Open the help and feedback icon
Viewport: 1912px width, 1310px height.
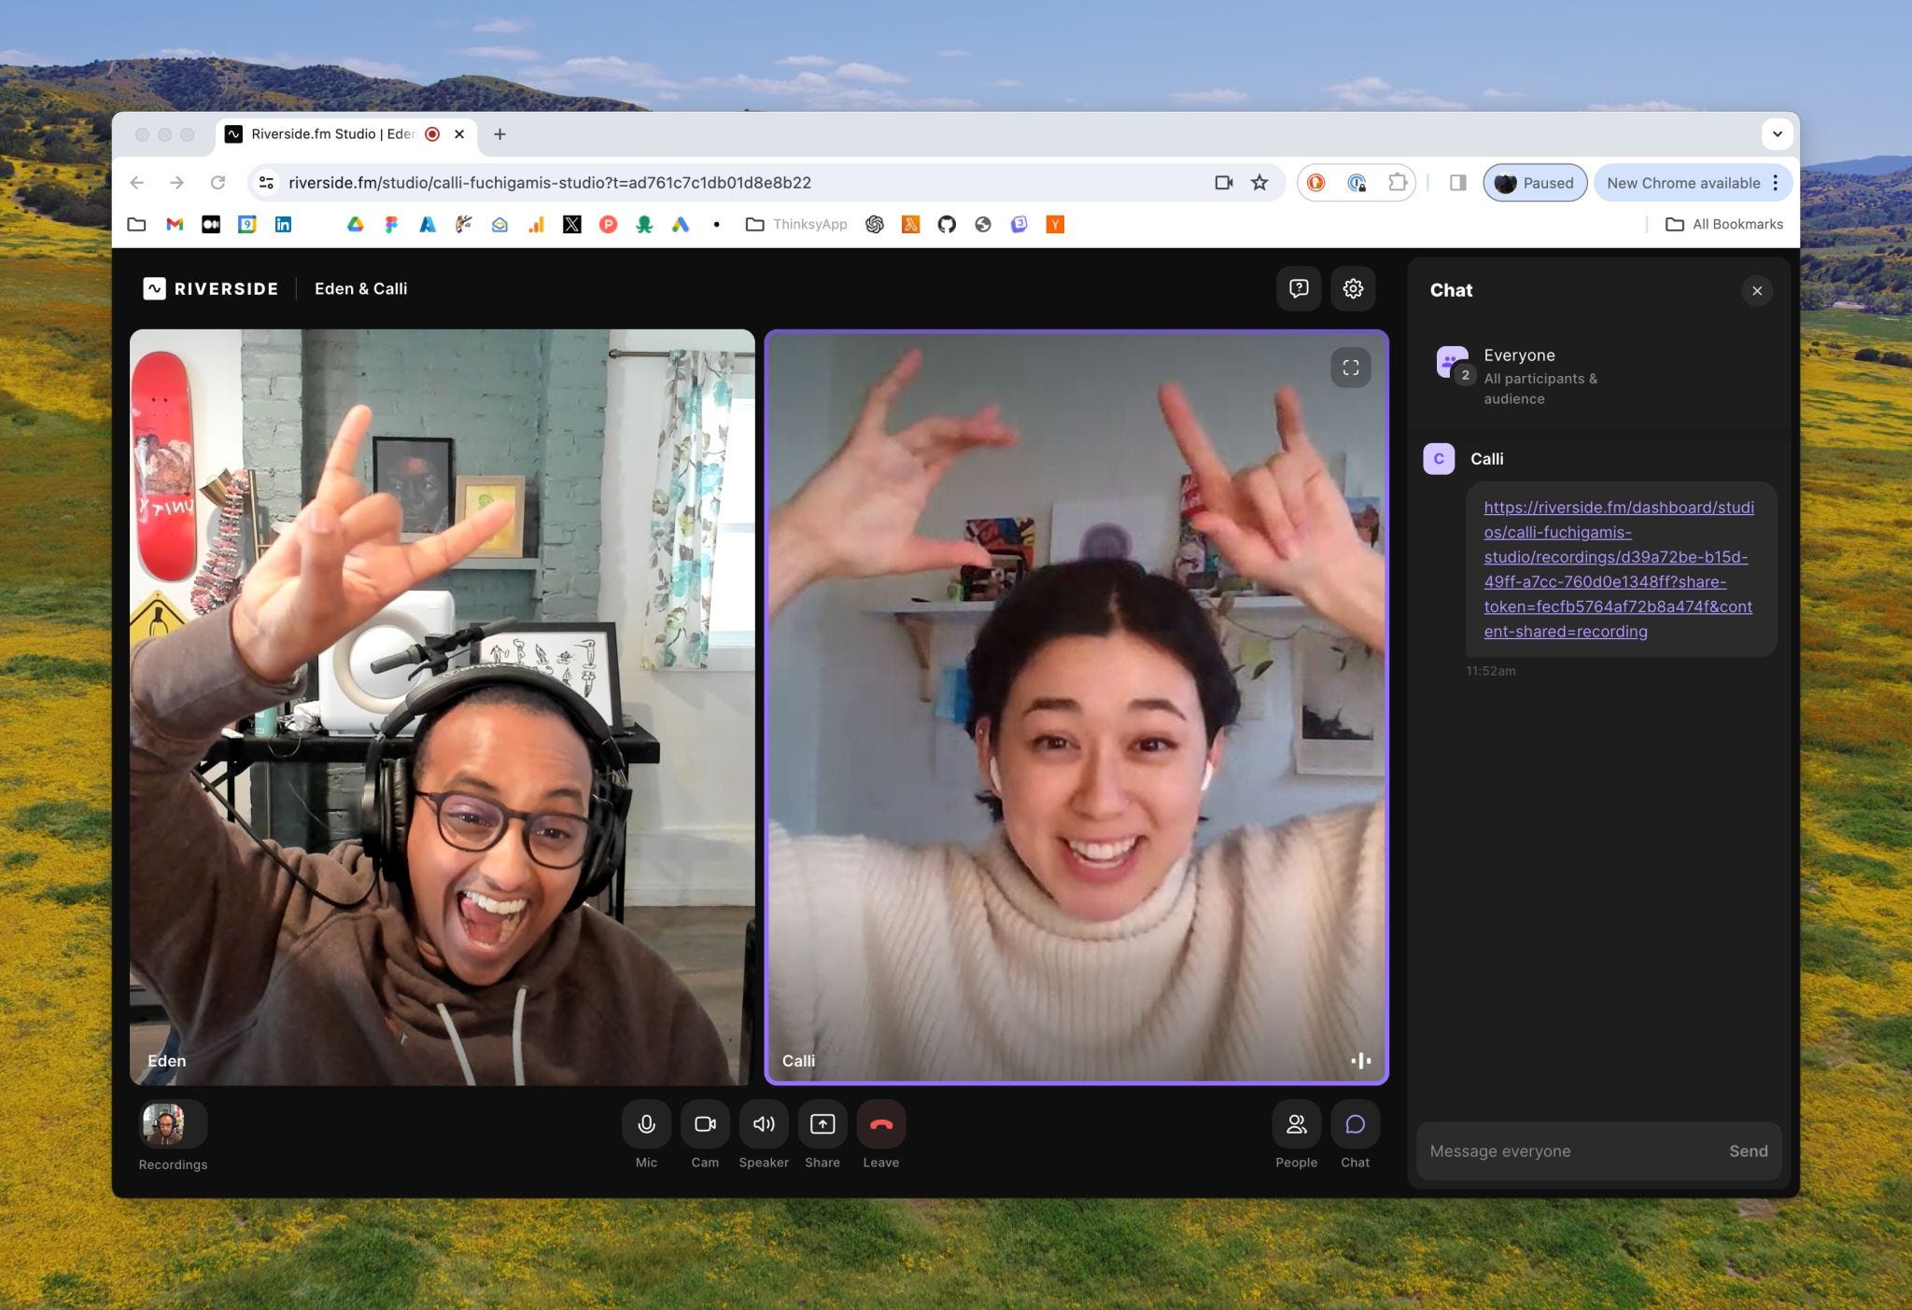pos(1299,288)
